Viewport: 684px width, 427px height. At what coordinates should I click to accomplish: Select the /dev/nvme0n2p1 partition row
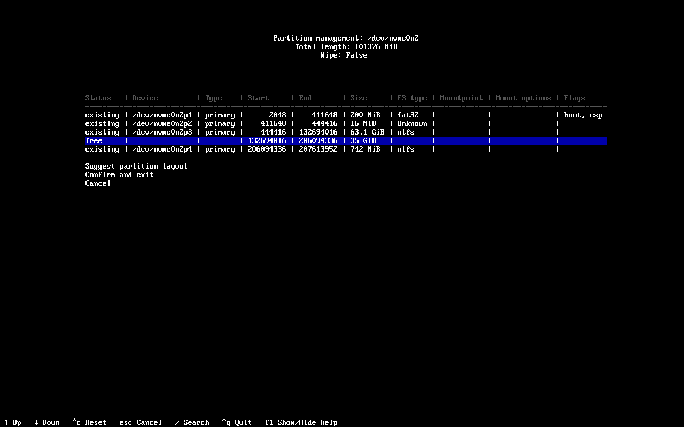pos(346,115)
